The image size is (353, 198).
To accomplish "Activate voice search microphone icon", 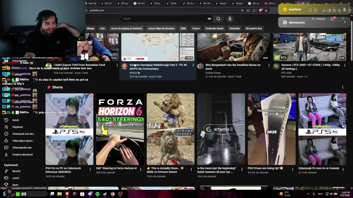I will tap(230, 19).
